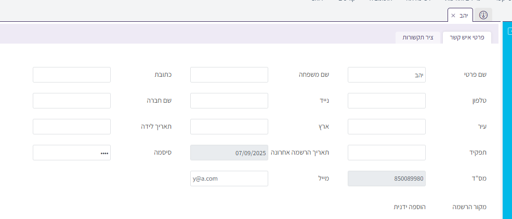
Task: Click the מייל field showing y@a.com
Action: [x=229, y=179]
